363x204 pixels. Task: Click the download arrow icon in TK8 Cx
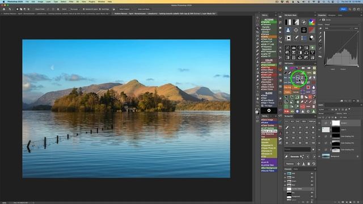click(x=303, y=164)
